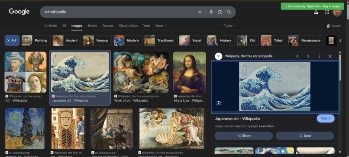The width and height of the screenshot is (349, 157).
Task: Close the image preview panel
Action: coord(330,56)
